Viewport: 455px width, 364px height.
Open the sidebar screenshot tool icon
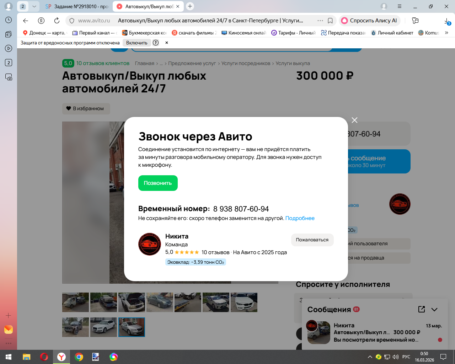[x=9, y=77]
